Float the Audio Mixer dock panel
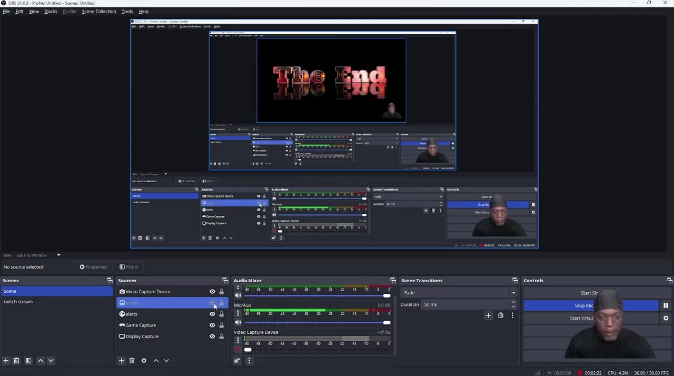 coord(393,281)
